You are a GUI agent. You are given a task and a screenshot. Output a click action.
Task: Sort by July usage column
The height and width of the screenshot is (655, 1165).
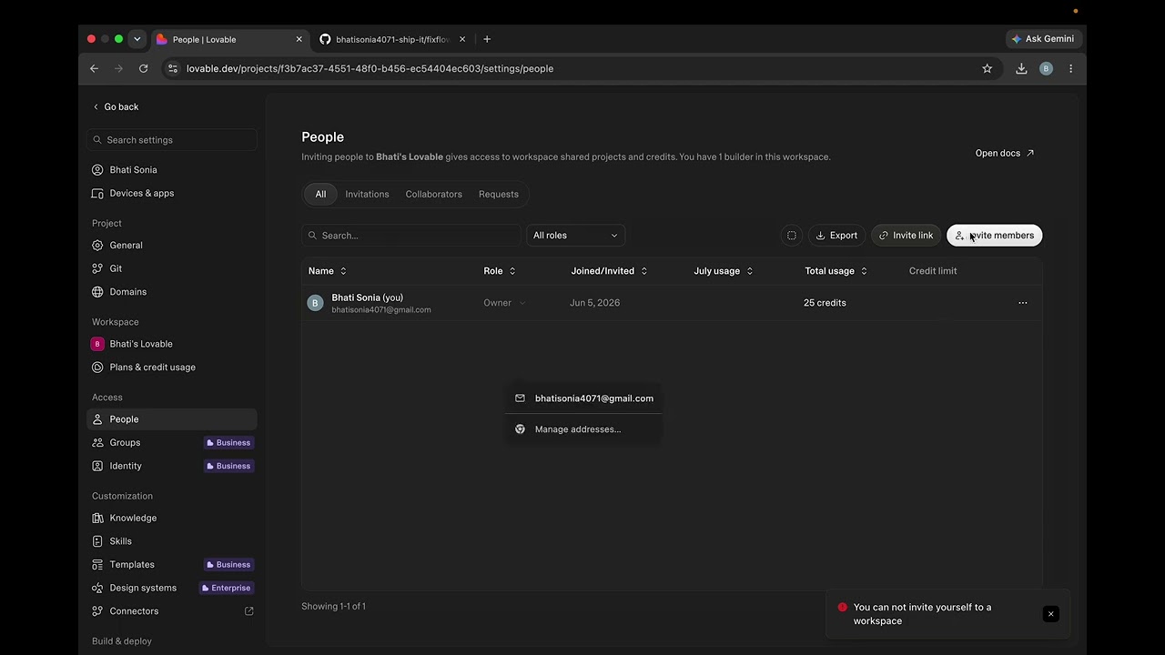click(724, 271)
